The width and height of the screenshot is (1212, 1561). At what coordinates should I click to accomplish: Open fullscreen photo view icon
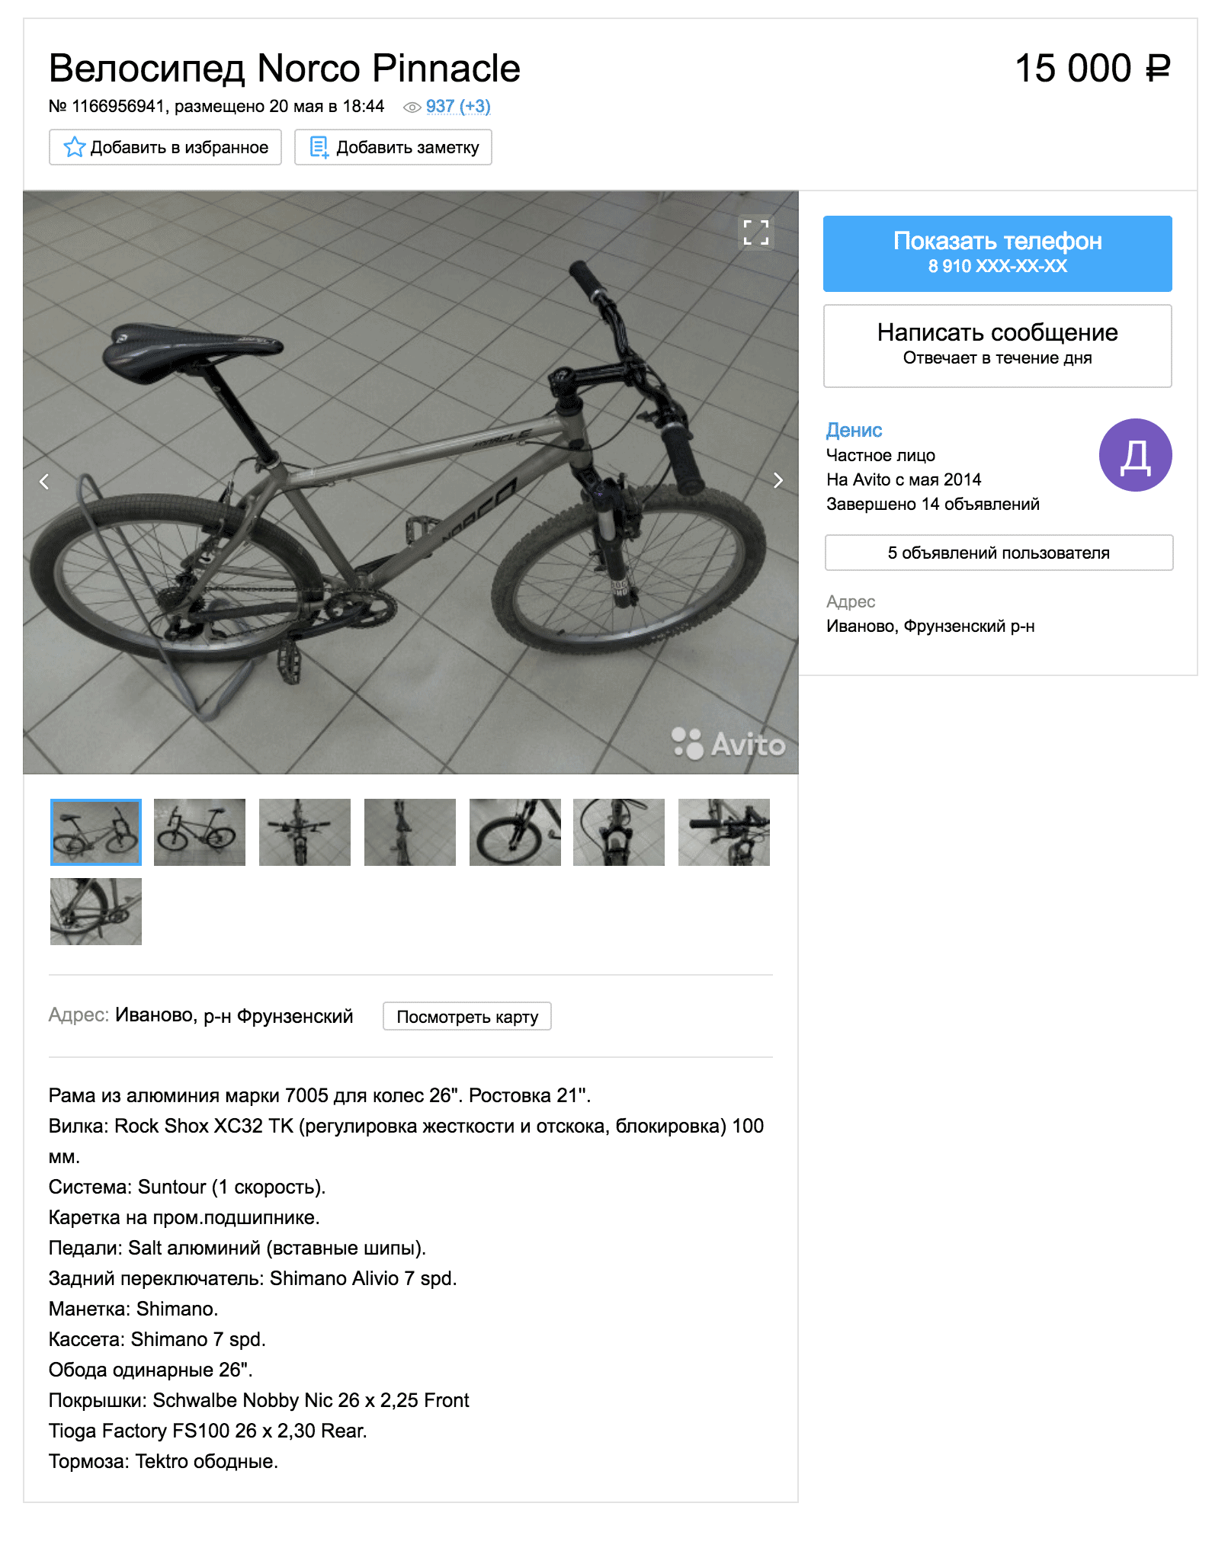(x=756, y=232)
